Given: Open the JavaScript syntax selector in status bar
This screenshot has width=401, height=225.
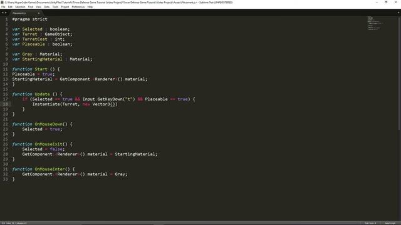Looking at the screenshot, I should tap(390, 223).
